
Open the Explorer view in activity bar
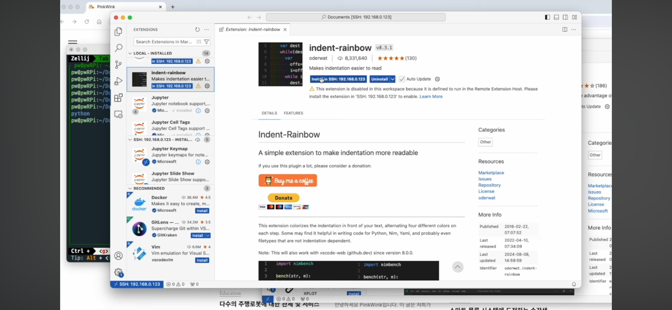118,32
